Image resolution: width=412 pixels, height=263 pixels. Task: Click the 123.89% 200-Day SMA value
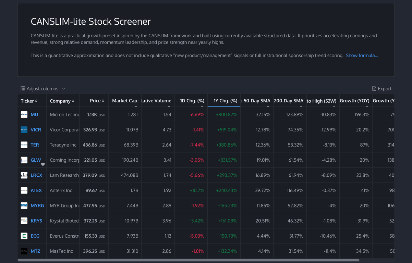pos(295,115)
